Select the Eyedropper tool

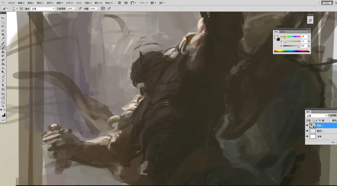click(x=3, y=39)
